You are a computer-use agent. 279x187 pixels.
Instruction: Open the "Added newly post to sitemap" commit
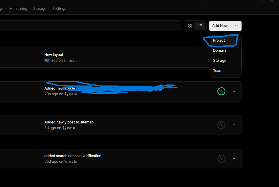pyautogui.click(x=69, y=122)
